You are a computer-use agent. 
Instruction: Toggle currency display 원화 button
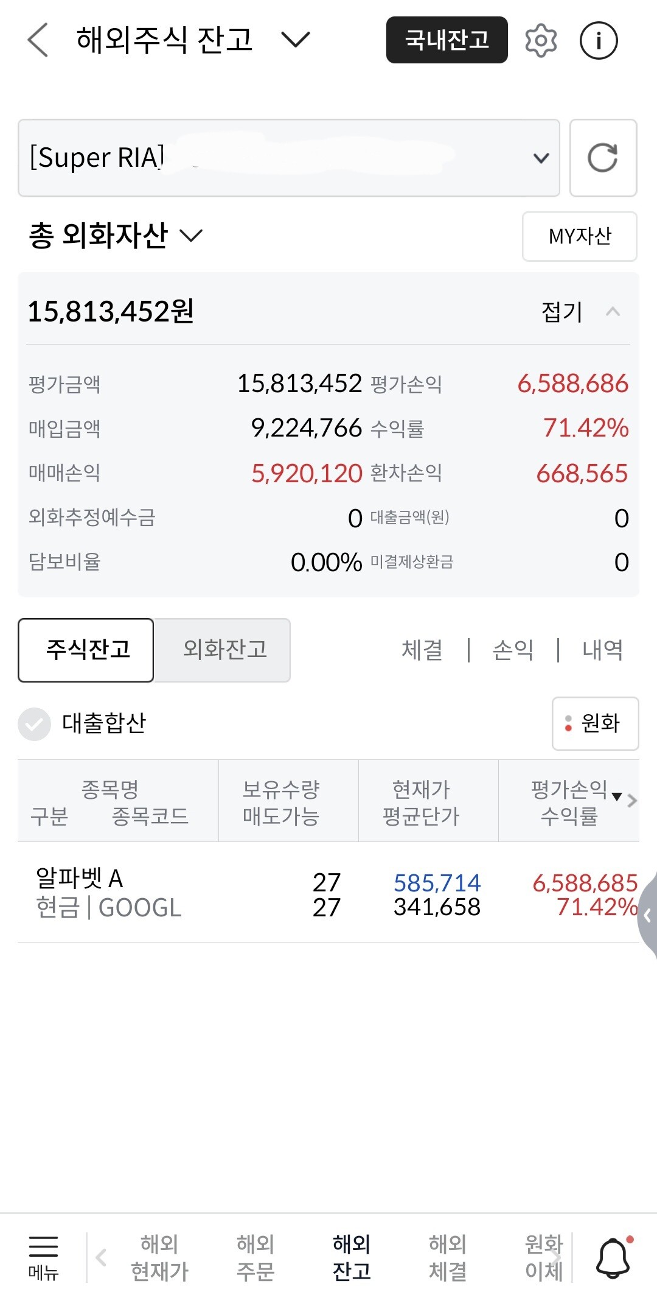tap(595, 723)
